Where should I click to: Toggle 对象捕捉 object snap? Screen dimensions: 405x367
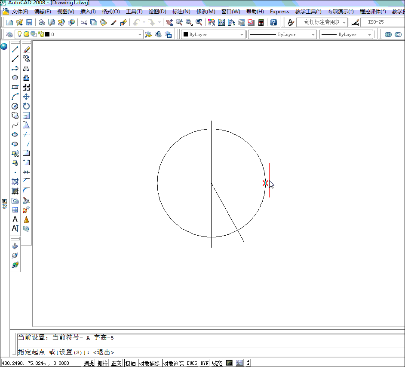(149, 363)
